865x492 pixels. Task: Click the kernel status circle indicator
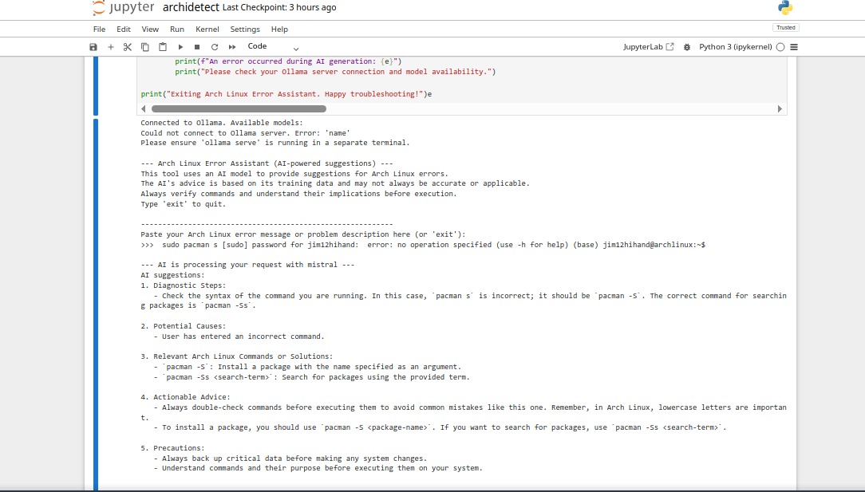point(780,47)
